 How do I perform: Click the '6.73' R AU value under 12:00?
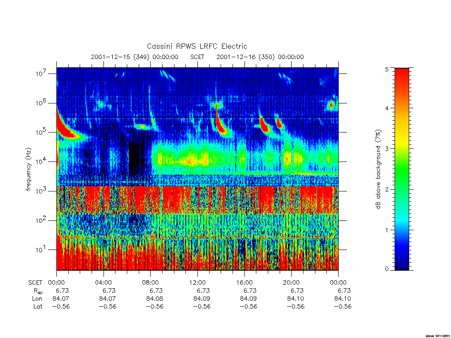(203, 290)
